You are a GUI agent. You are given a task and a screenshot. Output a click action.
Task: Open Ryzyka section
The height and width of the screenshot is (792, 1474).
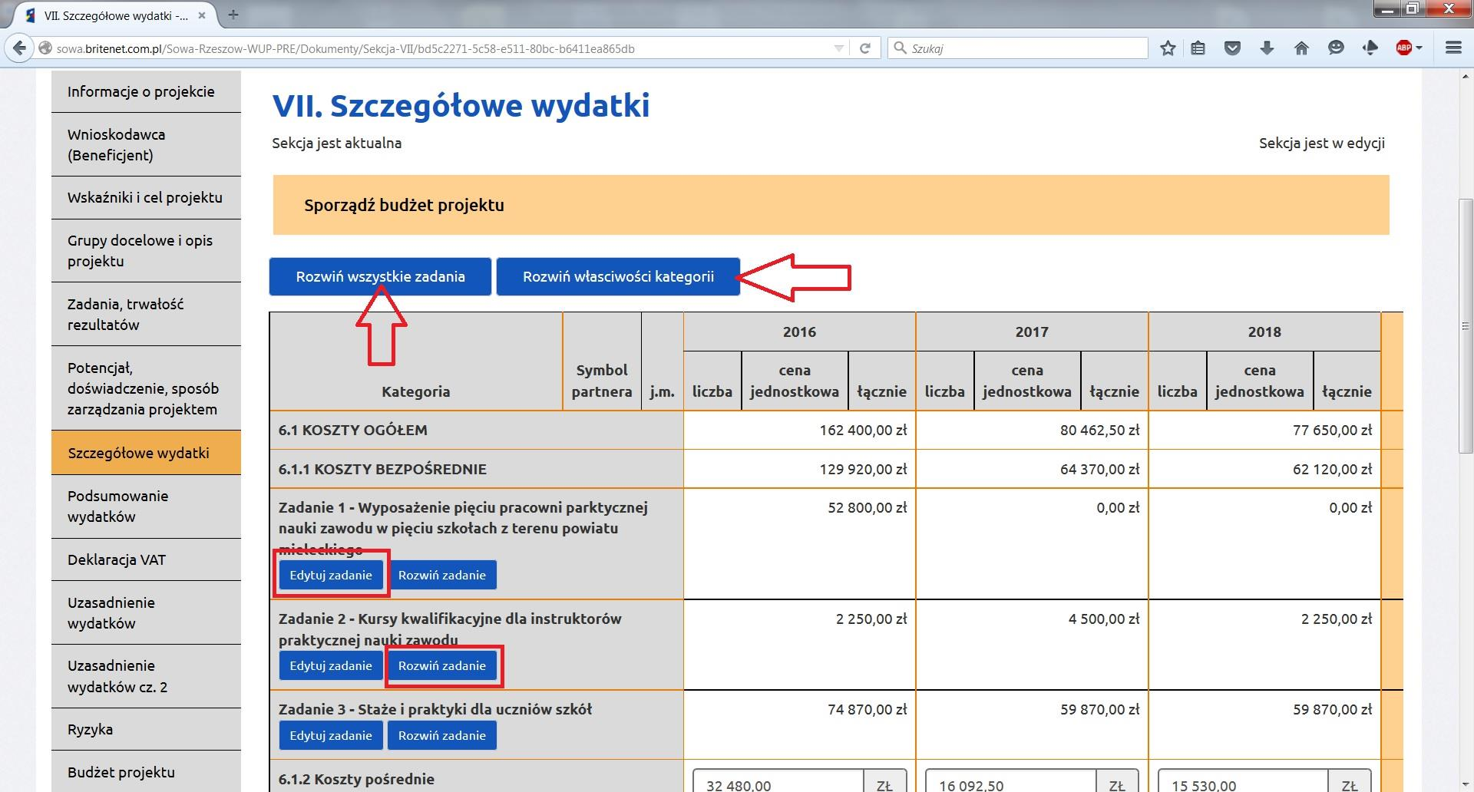(x=146, y=729)
